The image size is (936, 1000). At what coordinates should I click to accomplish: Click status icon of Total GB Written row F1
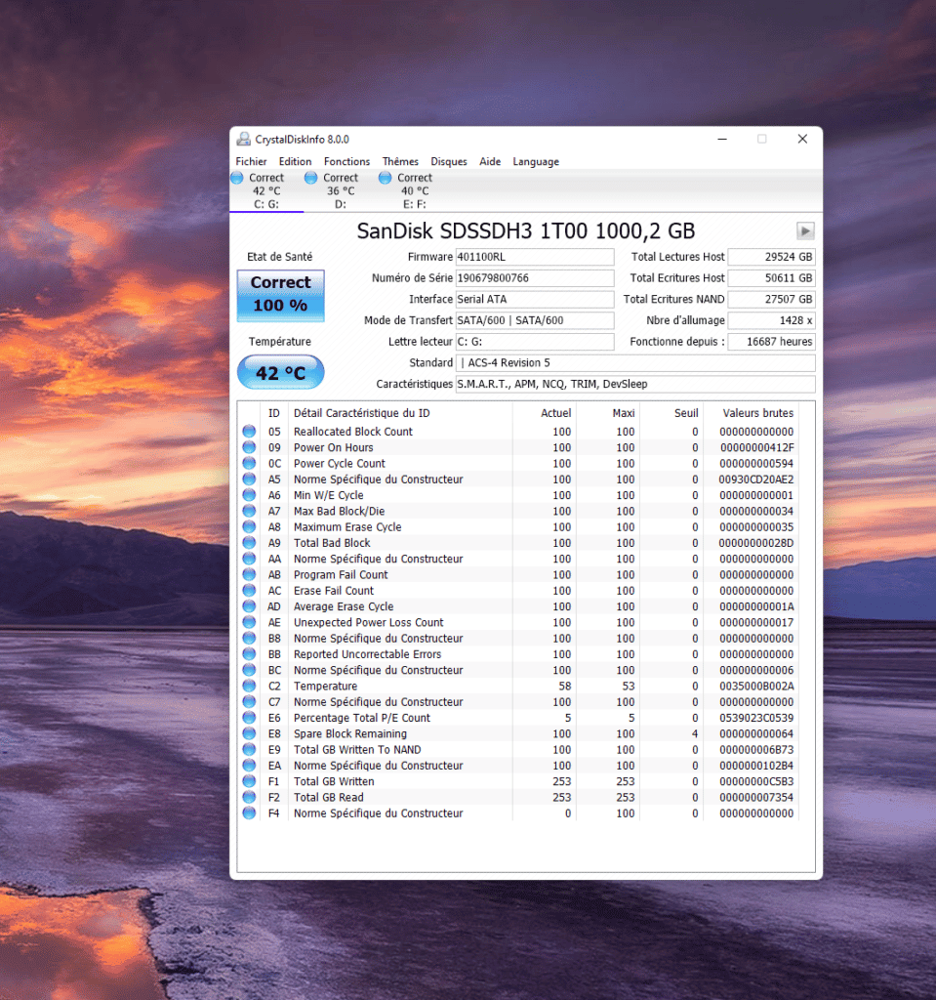coord(249,781)
